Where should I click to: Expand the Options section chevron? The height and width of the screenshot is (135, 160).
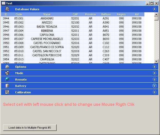pos(154,67)
